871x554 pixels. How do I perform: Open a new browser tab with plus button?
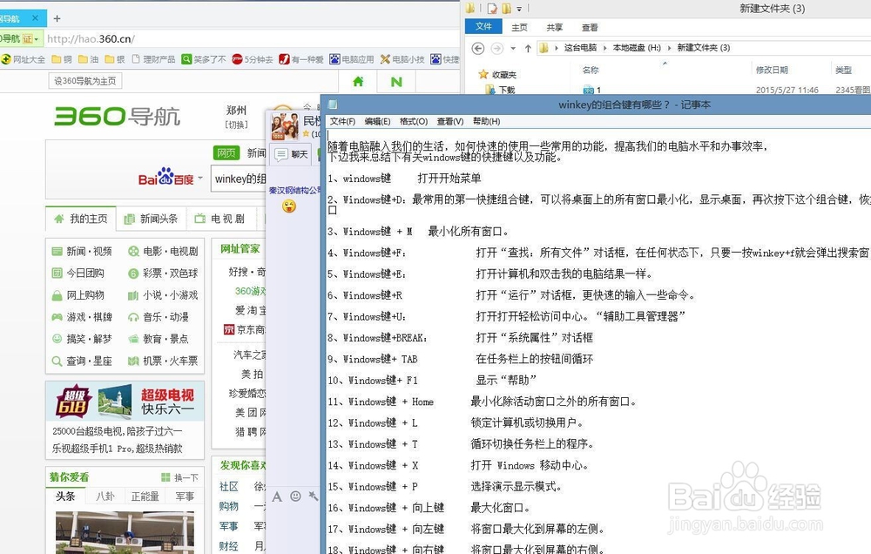click(57, 18)
